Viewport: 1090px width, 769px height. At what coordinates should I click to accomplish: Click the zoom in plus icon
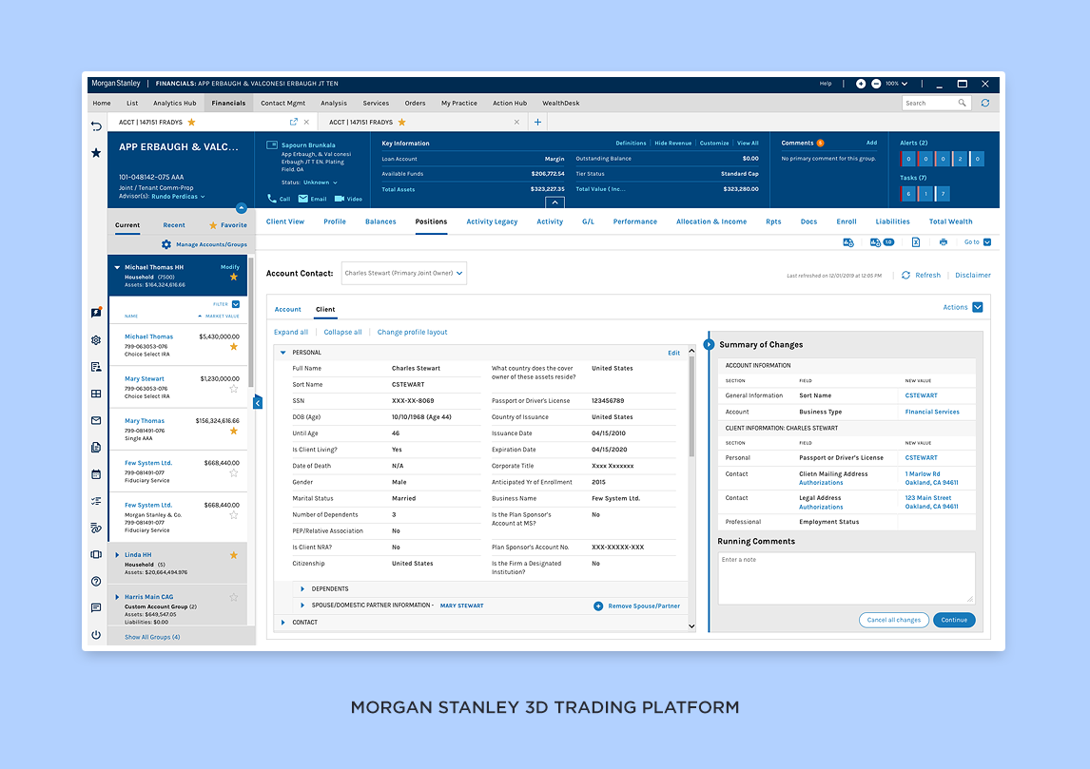click(x=861, y=84)
